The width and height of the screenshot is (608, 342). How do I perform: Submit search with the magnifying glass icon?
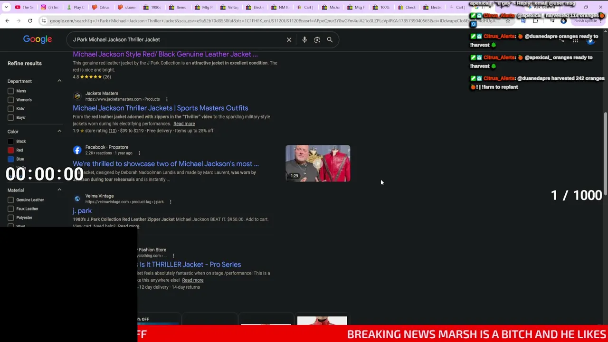point(330,40)
